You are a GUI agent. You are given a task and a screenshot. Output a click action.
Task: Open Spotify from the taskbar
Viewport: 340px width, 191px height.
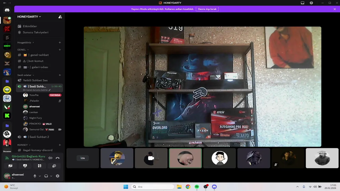point(197,187)
